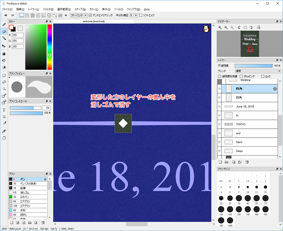Toggle the アンチエイリアシング checkbox
The width and height of the screenshot is (283, 231).
91,15
